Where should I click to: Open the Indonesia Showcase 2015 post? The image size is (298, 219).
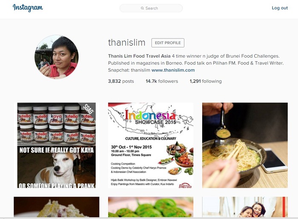151,145
